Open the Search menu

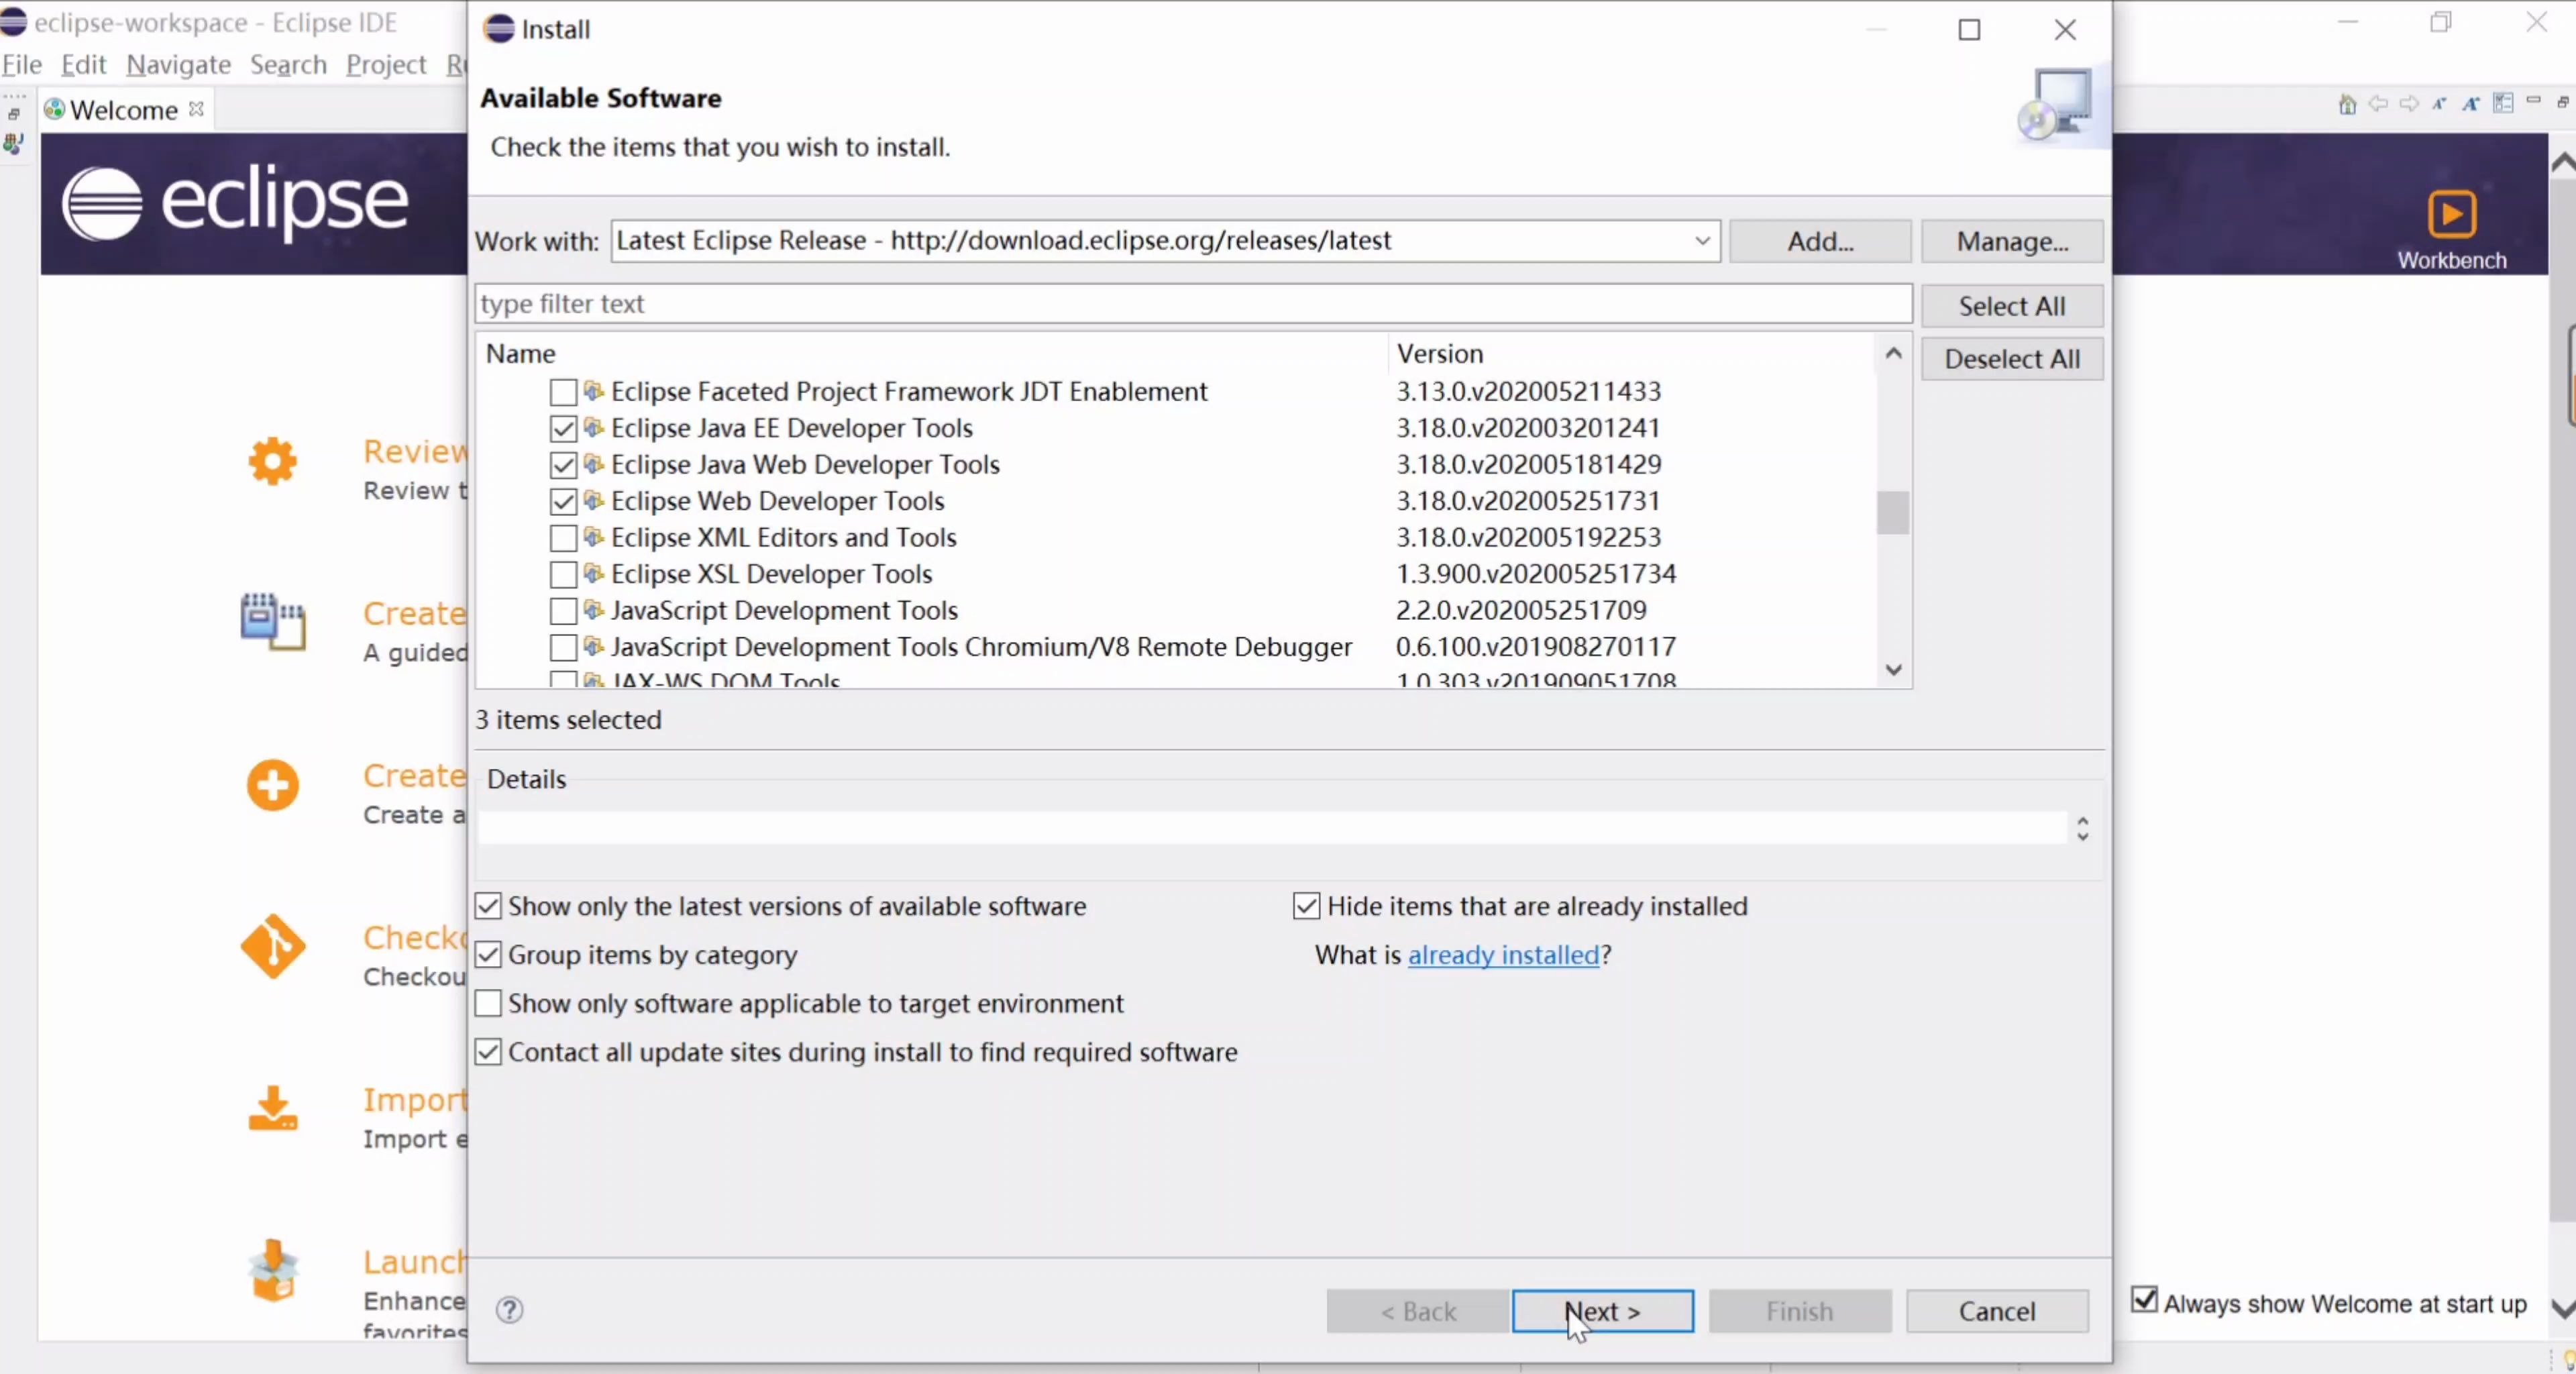[x=288, y=65]
